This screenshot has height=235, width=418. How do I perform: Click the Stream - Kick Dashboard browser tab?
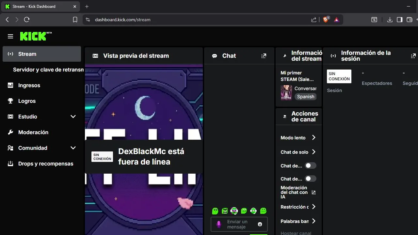click(40, 6)
